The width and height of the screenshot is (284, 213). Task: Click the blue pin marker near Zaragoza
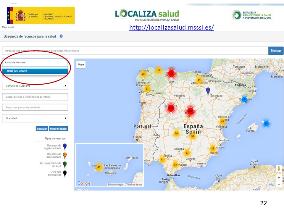(x=208, y=91)
